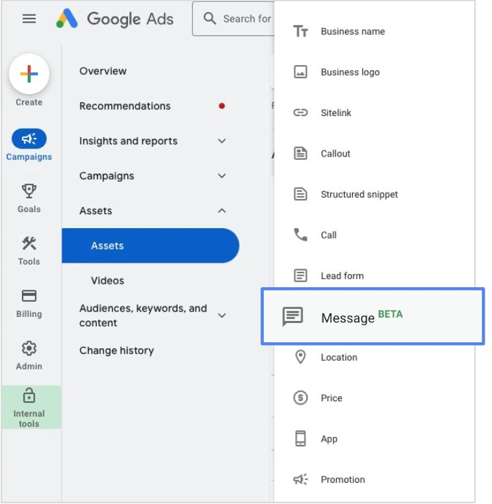
Task: Click the Campaigns section label in menu
Action: pos(107,176)
